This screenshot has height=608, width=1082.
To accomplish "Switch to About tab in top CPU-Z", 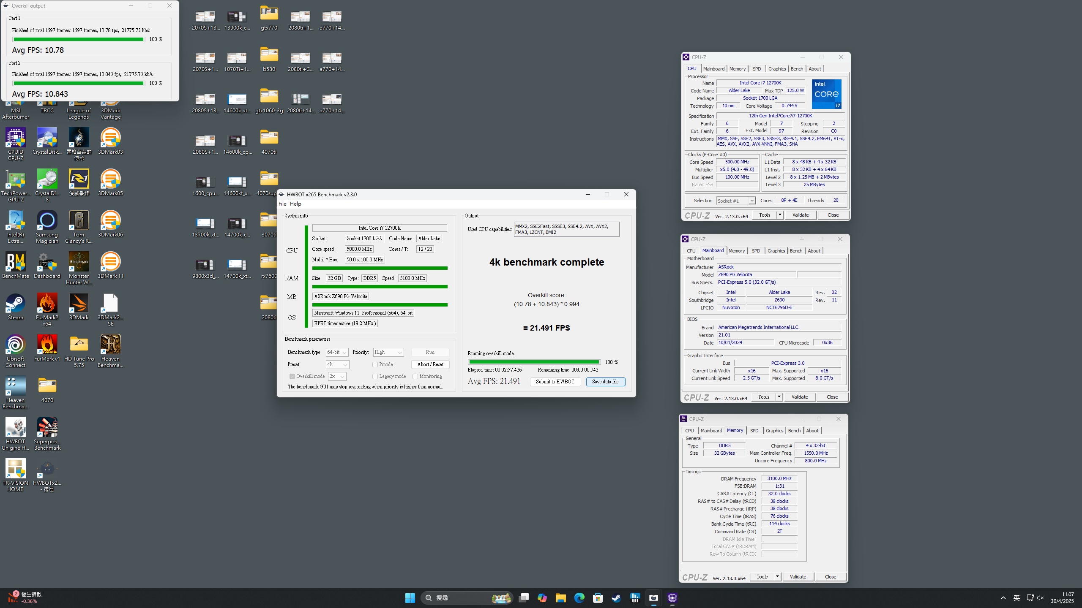I will point(814,69).
